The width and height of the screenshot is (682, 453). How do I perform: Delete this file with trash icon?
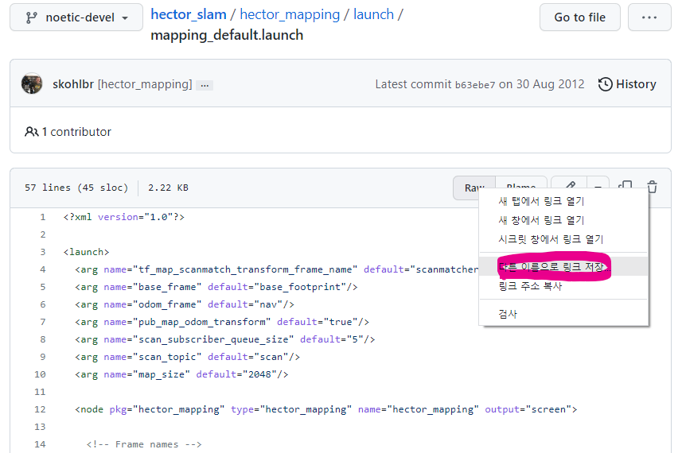(652, 188)
